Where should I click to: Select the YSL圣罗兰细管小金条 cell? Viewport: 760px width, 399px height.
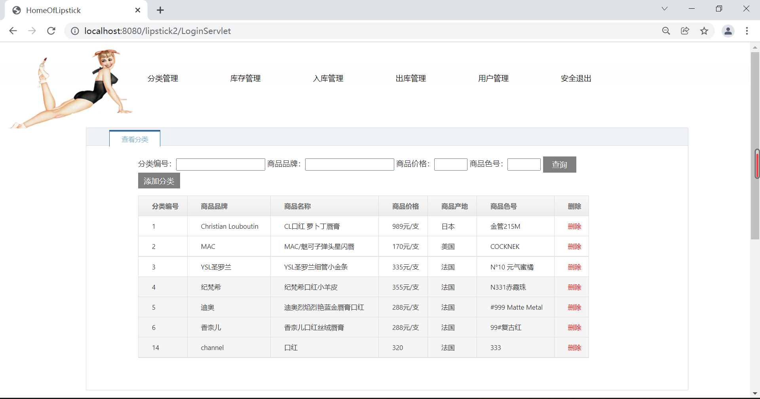325,267
